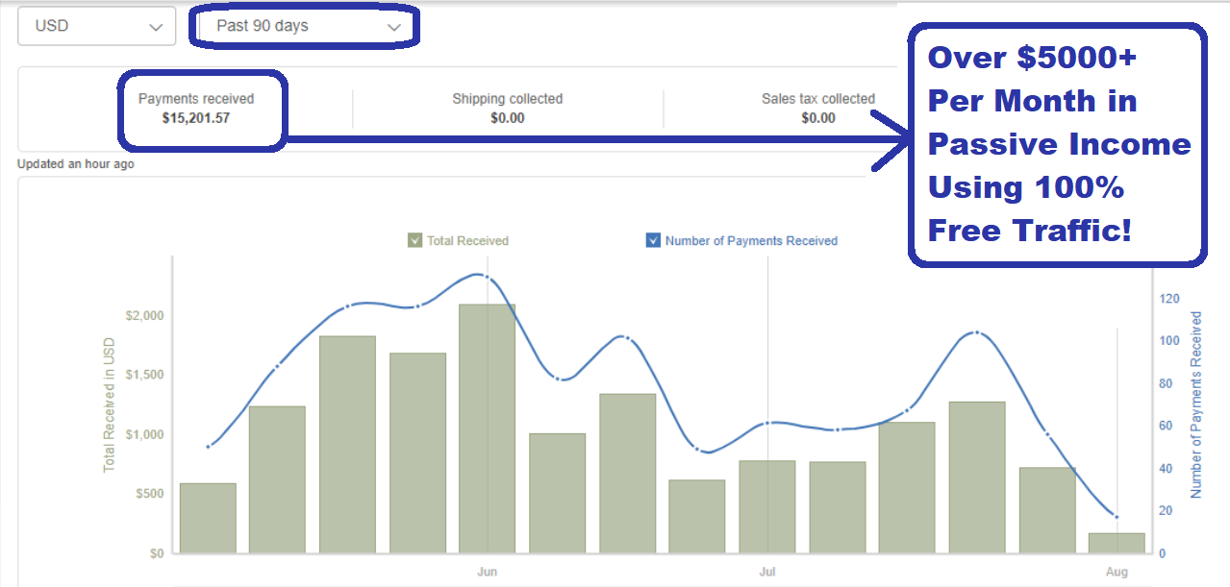Click the 60 tick on the payments axis
This screenshot has width=1230, height=587.
[x=1166, y=426]
